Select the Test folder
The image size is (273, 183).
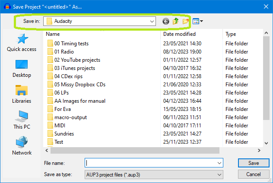59,142
